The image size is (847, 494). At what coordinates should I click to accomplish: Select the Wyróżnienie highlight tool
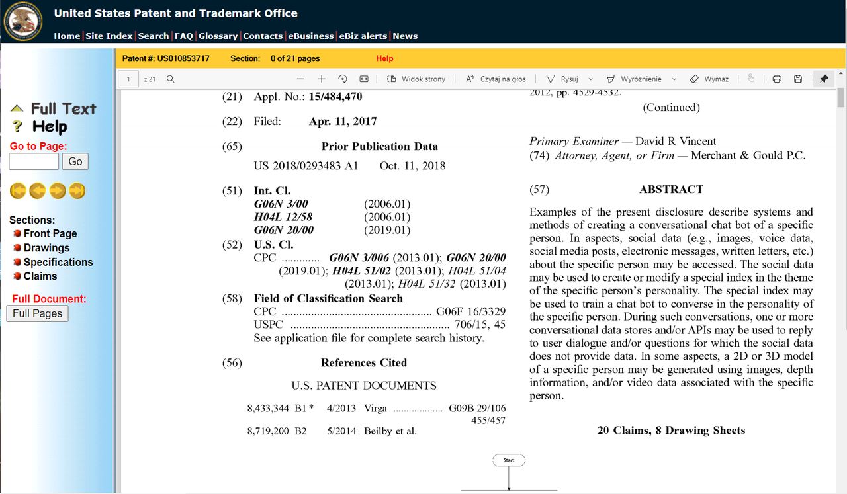633,79
